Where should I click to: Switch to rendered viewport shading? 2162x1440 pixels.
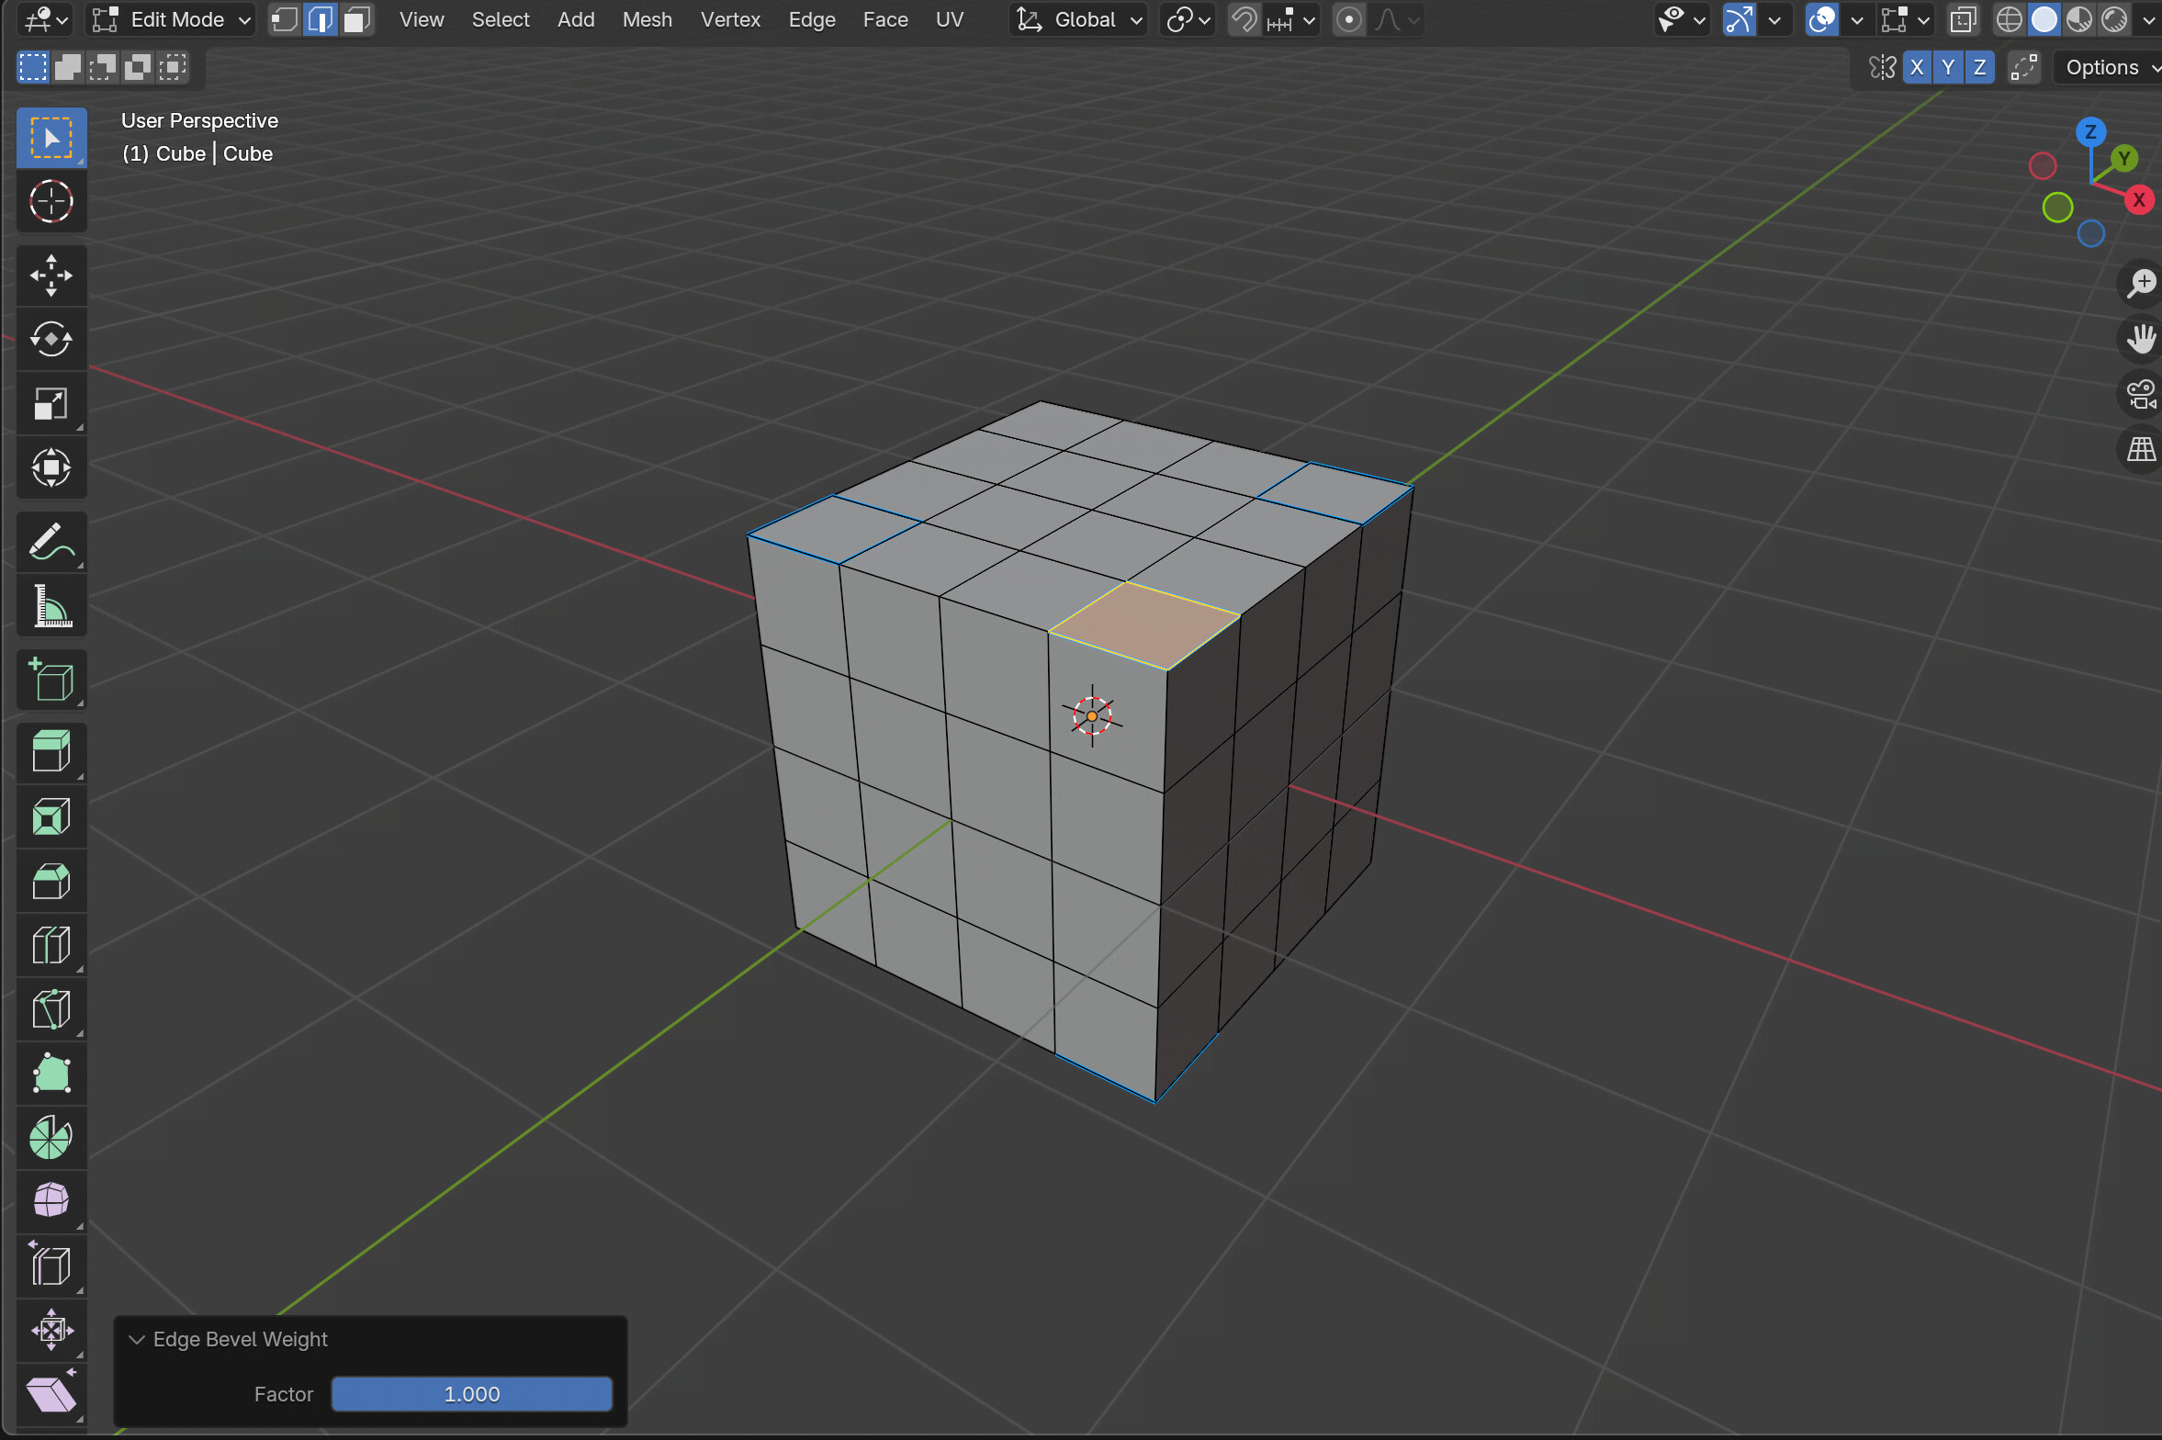click(2114, 19)
